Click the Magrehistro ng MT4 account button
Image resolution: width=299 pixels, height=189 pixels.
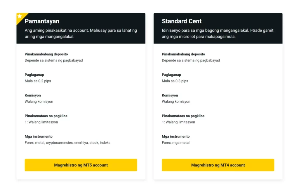click(x=218, y=165)
